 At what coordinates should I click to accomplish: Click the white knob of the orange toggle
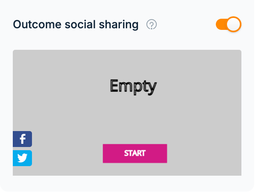[233, 24]
